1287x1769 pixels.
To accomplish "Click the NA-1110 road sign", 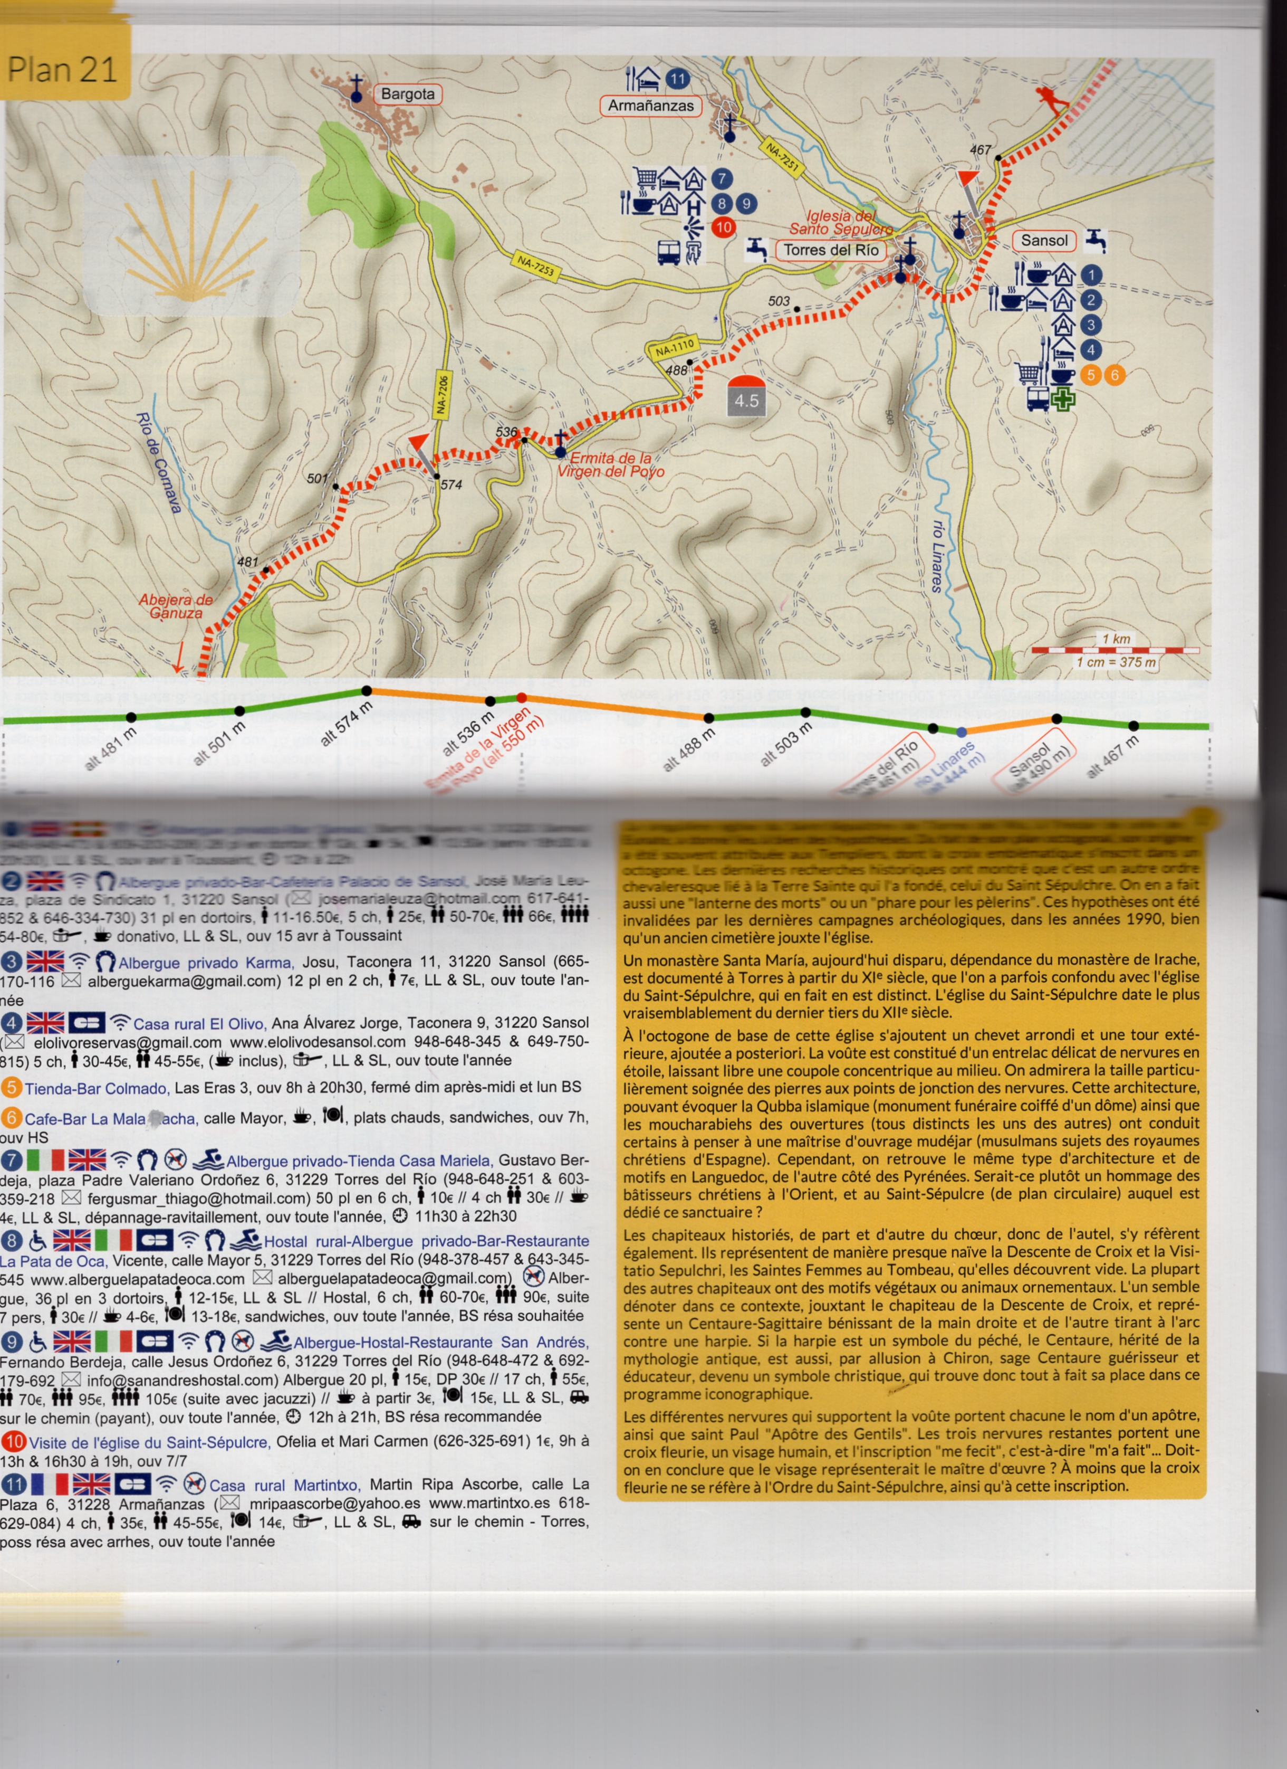I will tap(674, 349).
